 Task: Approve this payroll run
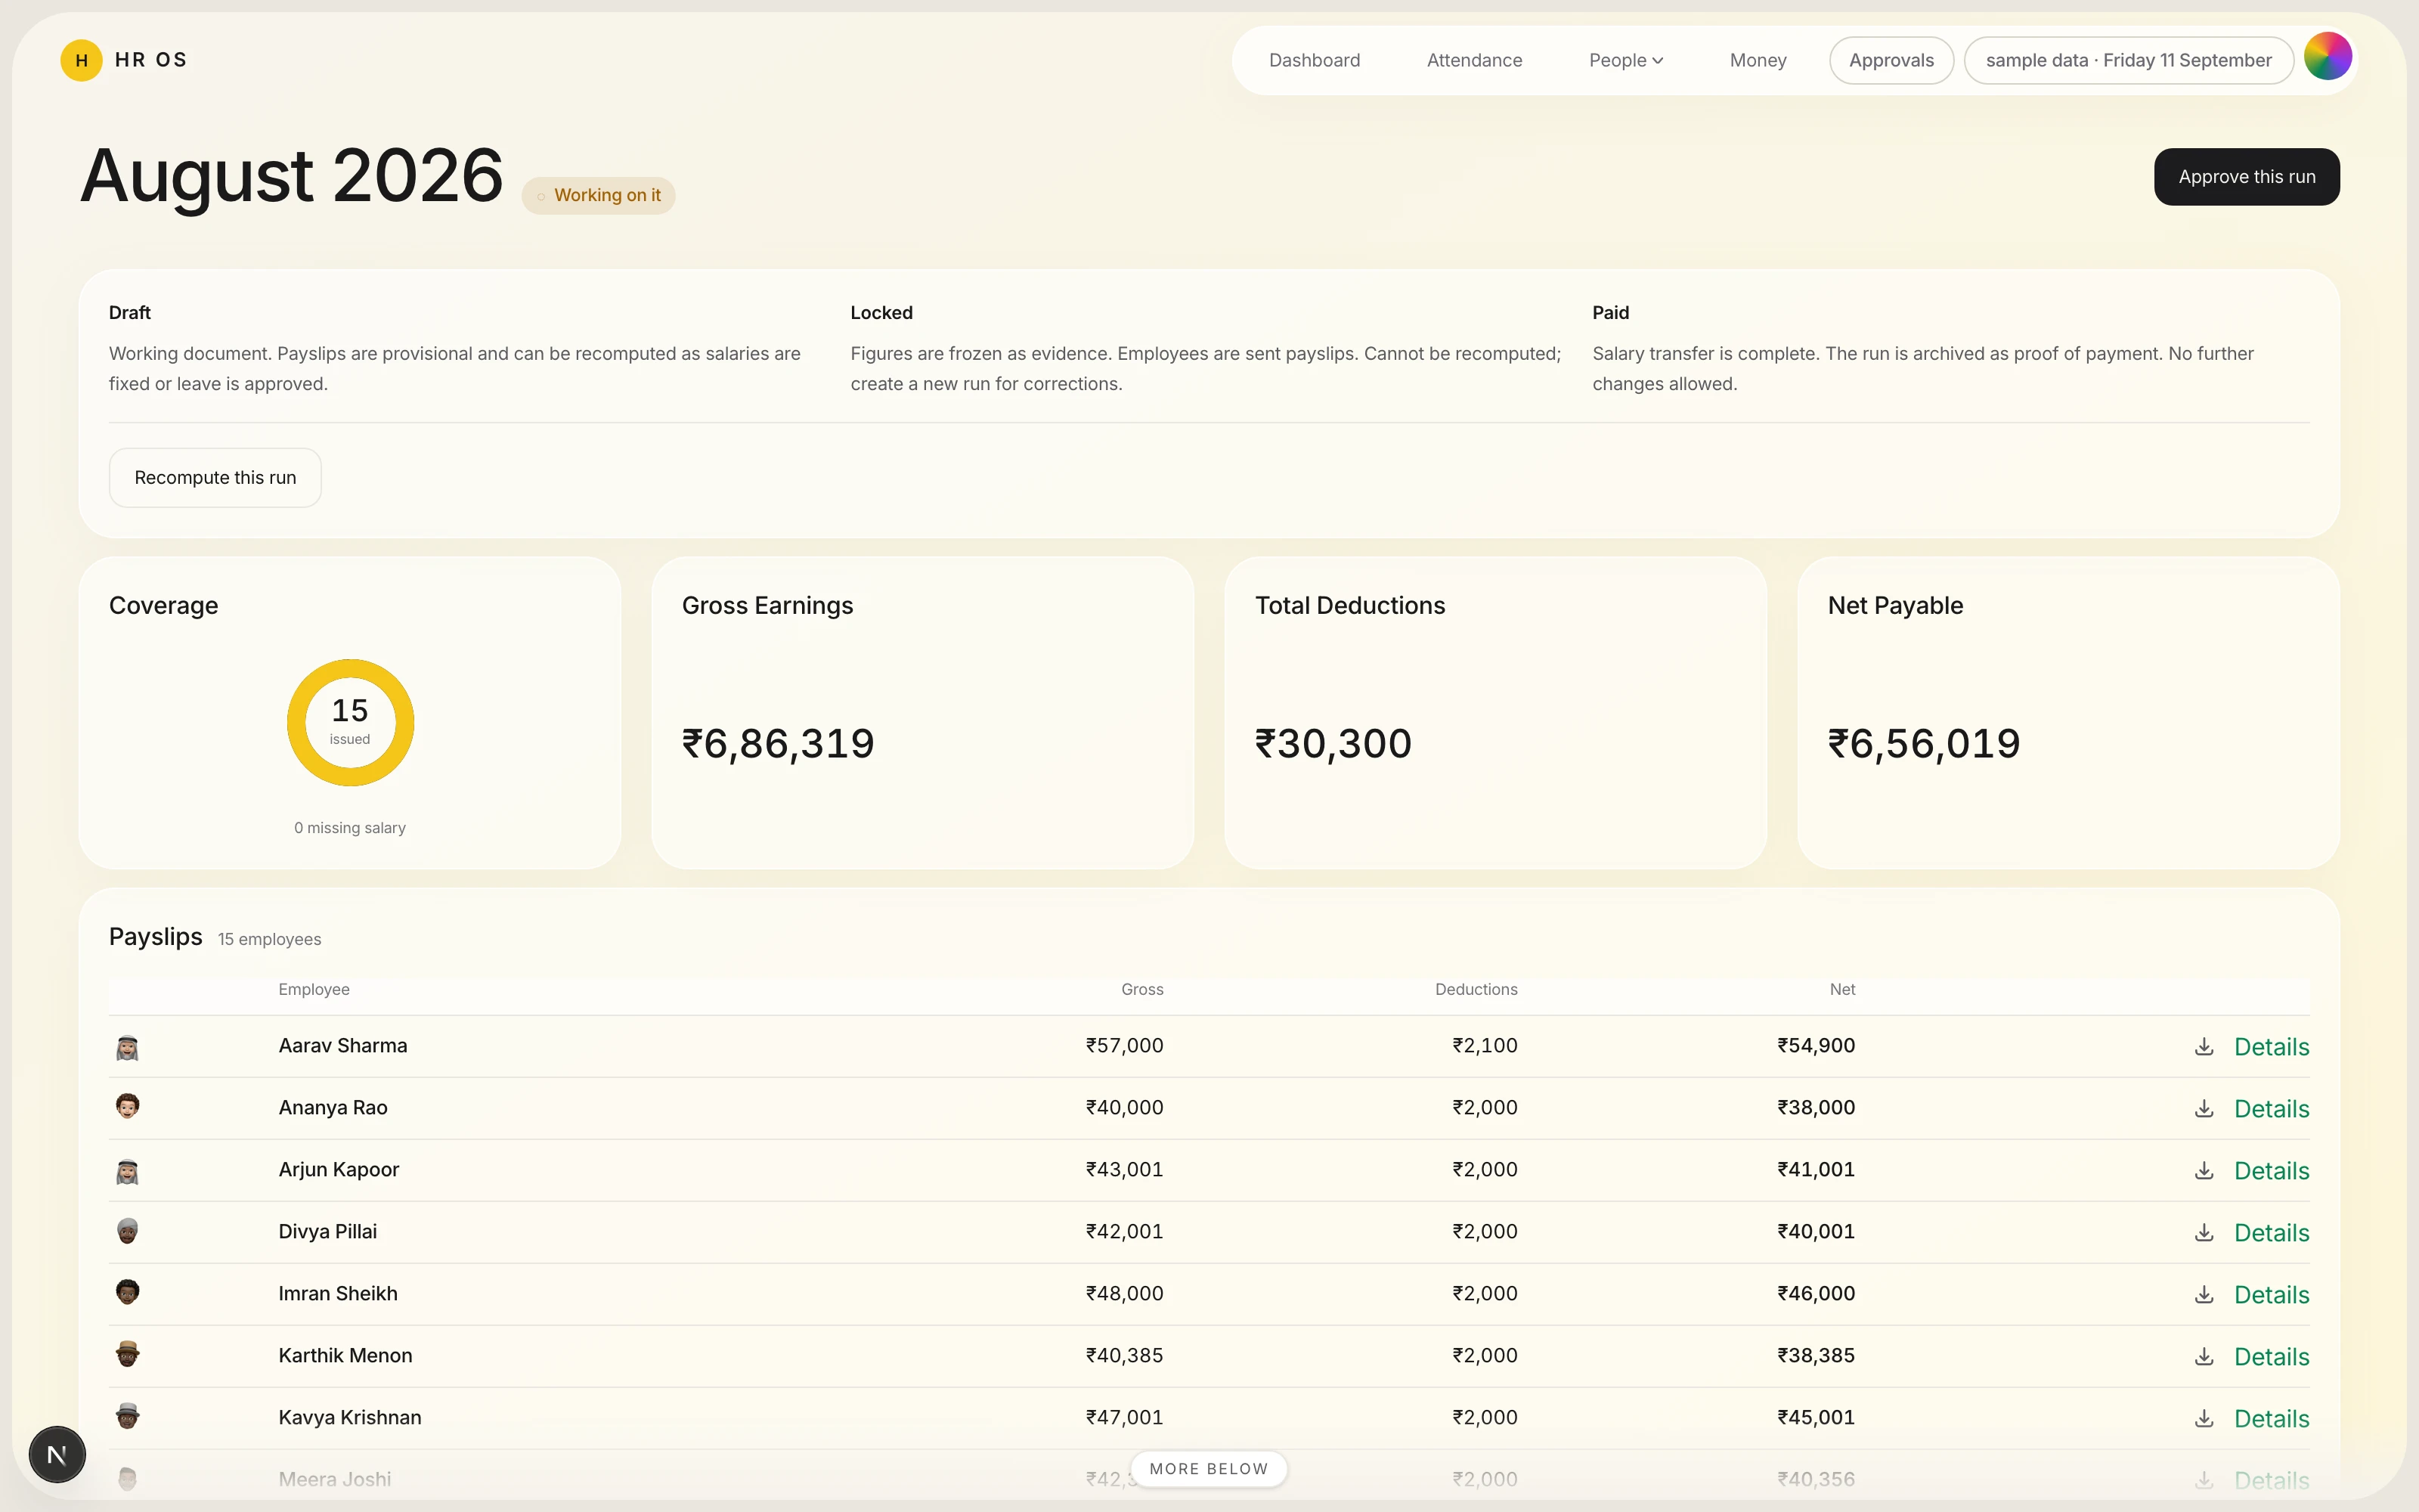point(2246,177)
